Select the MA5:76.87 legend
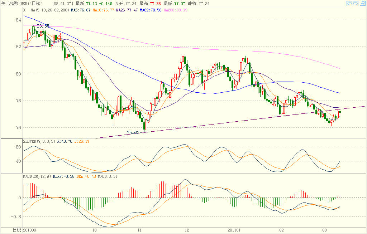The image size is (367, 234). [x=81, y=10]
